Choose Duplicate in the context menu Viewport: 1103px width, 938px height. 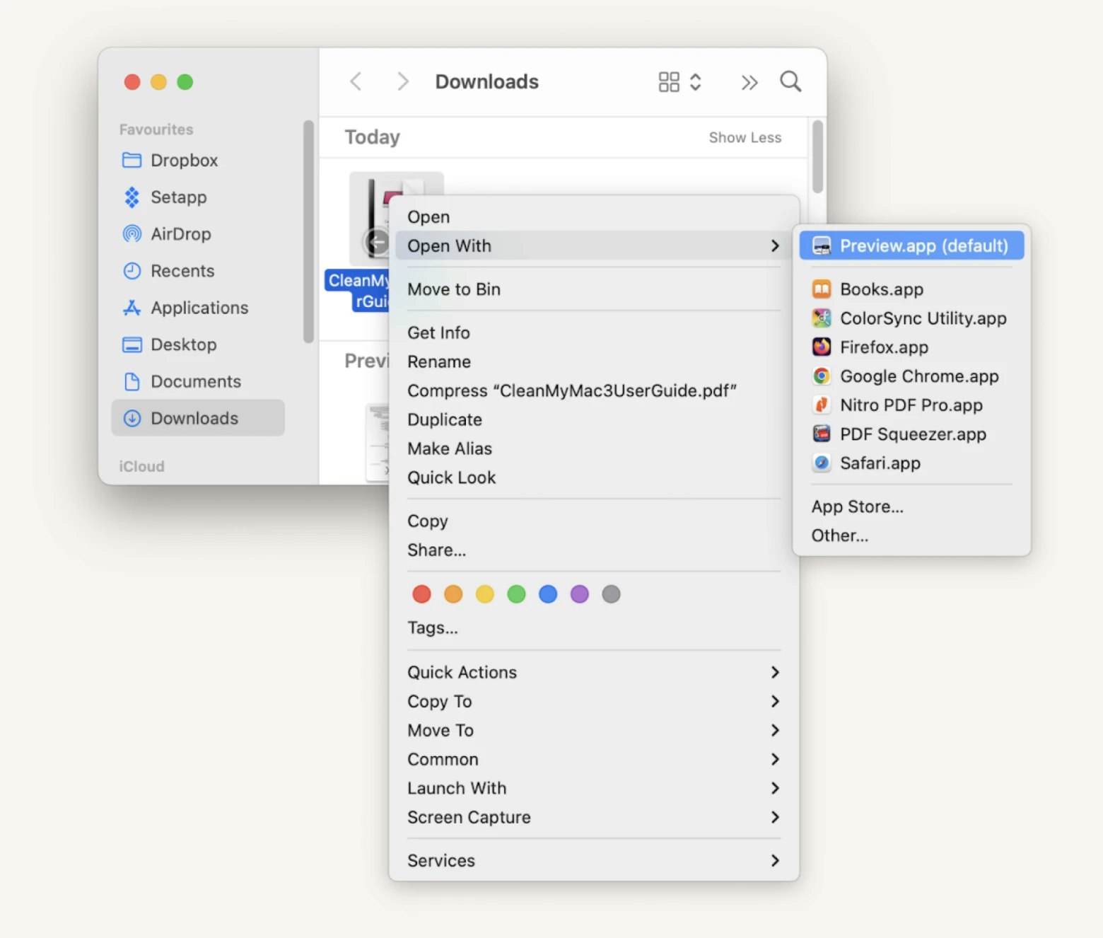click(x=594, y=420)
